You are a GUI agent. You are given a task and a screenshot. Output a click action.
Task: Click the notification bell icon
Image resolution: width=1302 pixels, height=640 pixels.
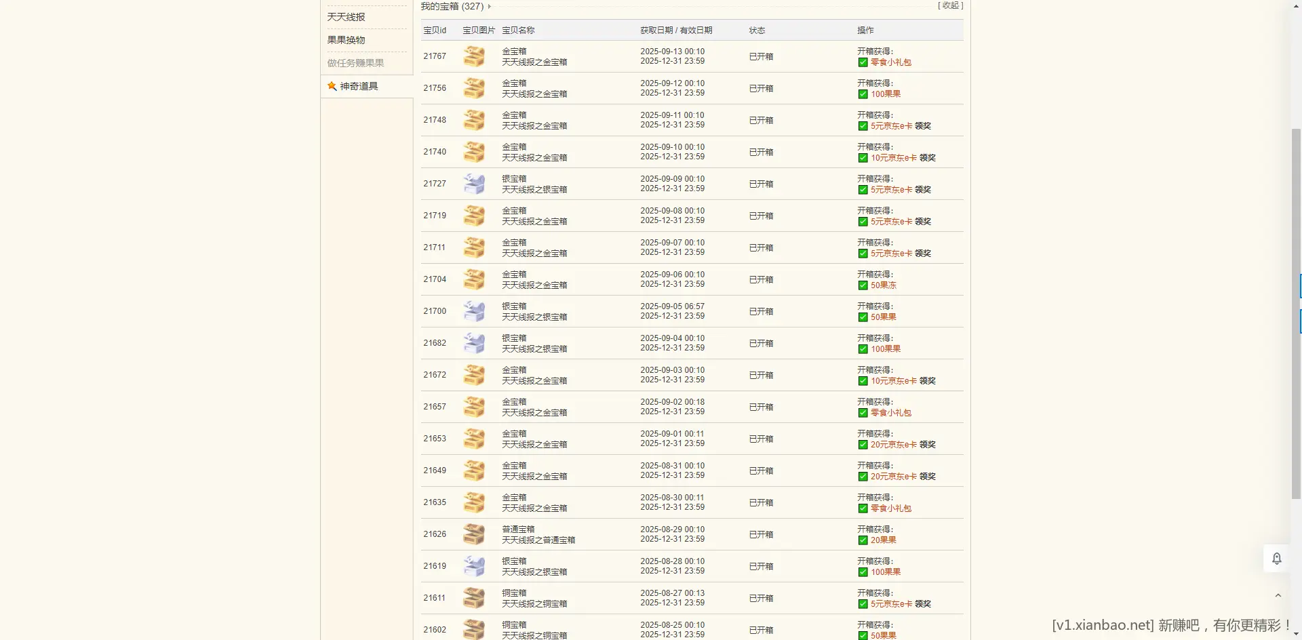point(1276,559)
